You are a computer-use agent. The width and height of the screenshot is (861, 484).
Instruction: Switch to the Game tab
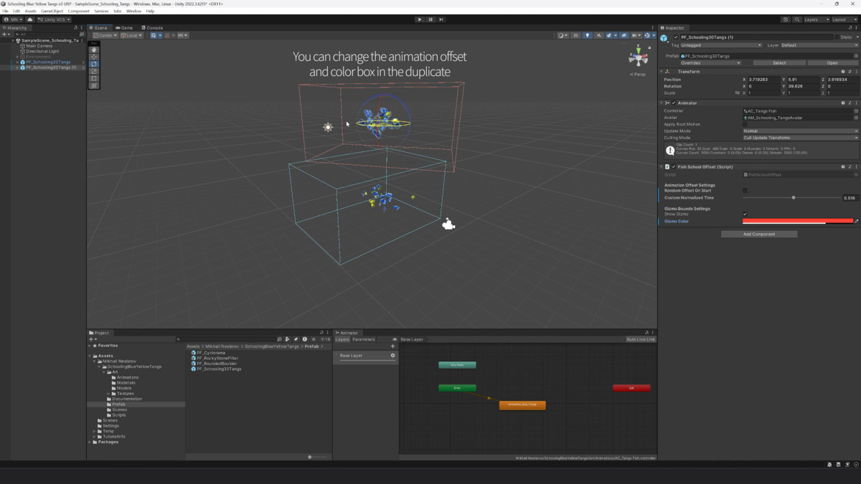tap(125, 27)
